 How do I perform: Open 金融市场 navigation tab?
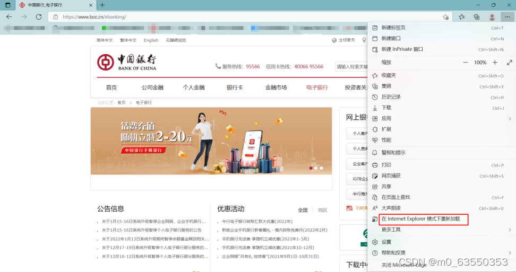276,87
